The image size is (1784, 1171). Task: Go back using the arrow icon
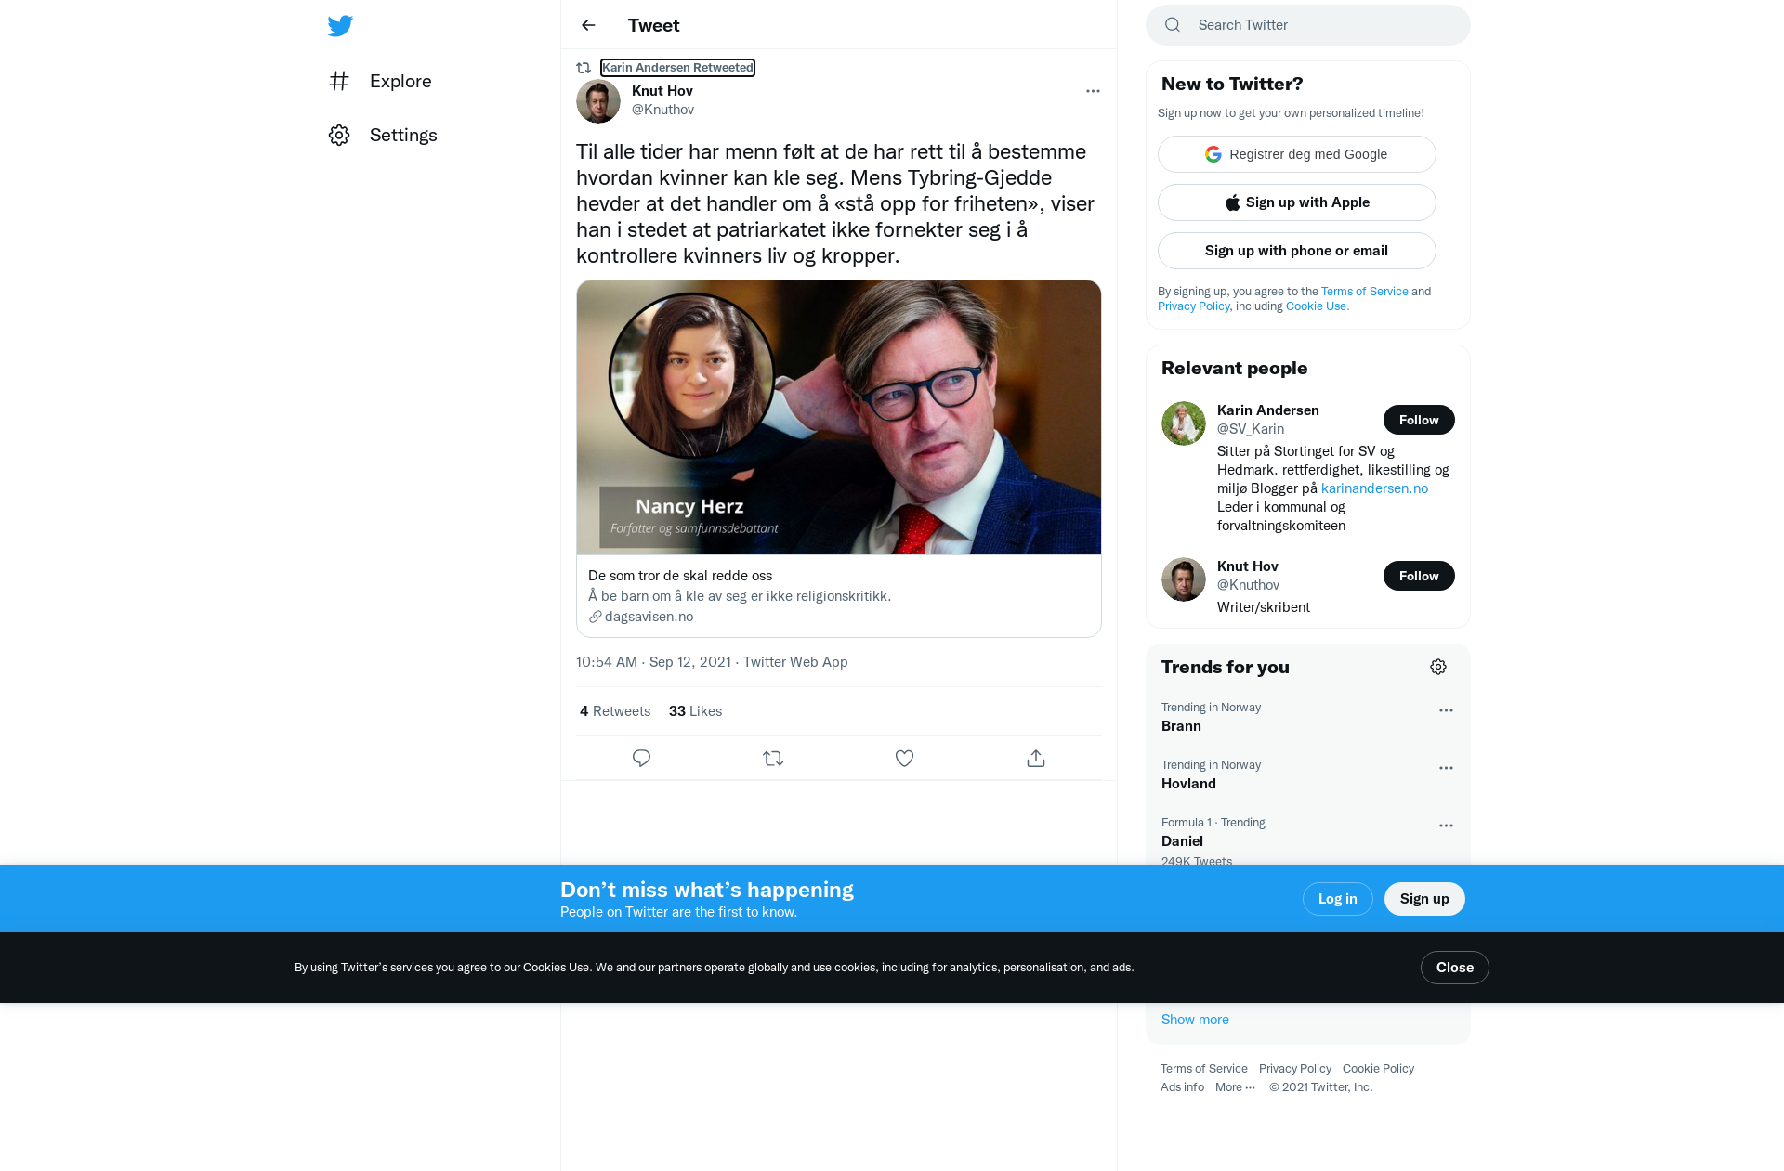pos(588,25)
